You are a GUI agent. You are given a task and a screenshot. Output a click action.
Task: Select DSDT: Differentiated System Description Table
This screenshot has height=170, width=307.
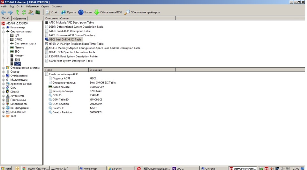[x=76, y=27]
